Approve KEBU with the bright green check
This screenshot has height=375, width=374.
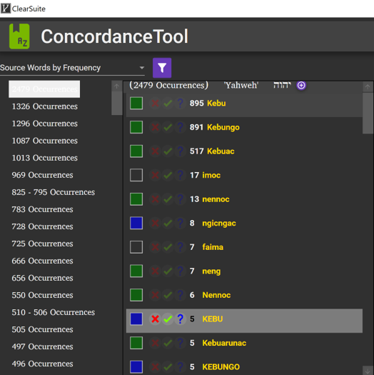pyautogui.click(x=168, y=319)
